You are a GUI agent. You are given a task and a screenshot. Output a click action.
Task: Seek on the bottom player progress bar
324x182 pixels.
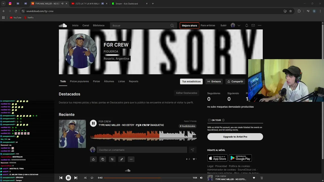coord(147,178)
